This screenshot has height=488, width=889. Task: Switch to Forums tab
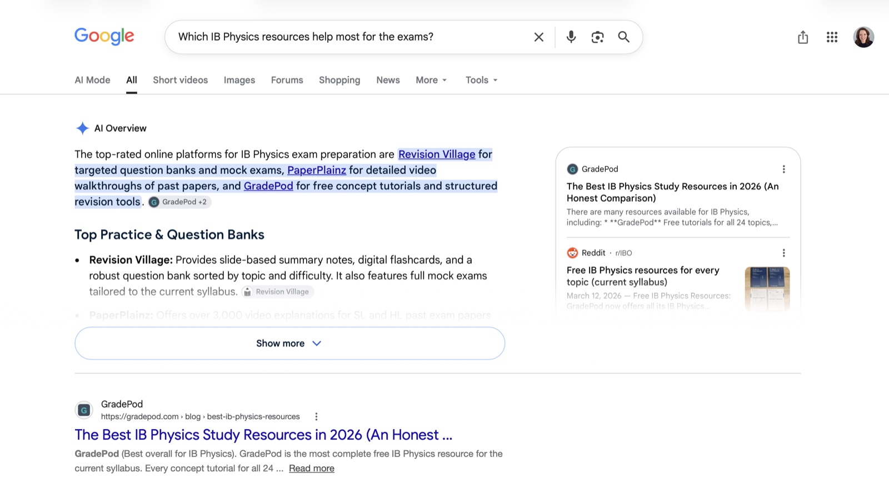[287, 80]
